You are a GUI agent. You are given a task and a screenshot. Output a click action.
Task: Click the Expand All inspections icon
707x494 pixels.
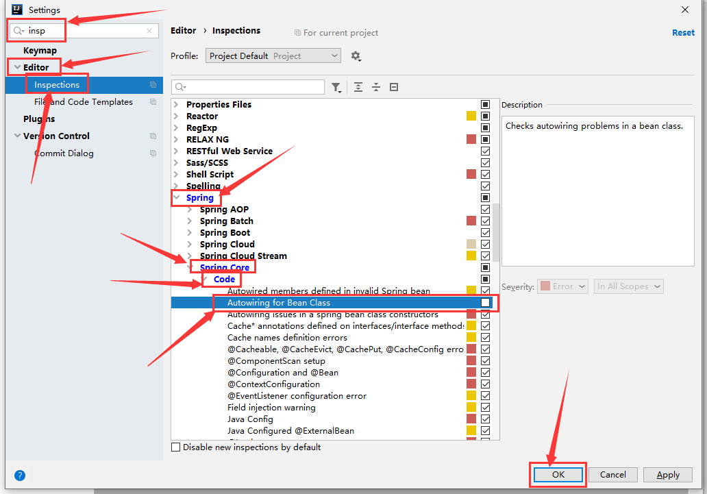coord(358,87)
